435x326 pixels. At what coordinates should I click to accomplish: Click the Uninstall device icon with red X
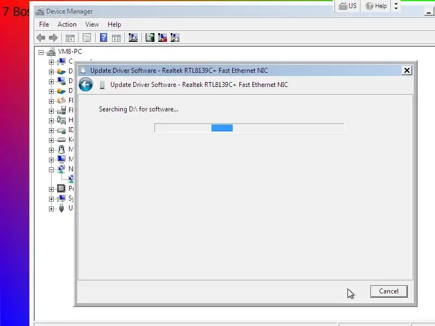pos(162,37)
